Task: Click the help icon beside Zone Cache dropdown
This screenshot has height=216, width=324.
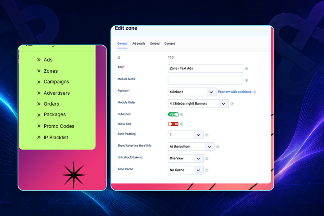Action: pos(207,170)
